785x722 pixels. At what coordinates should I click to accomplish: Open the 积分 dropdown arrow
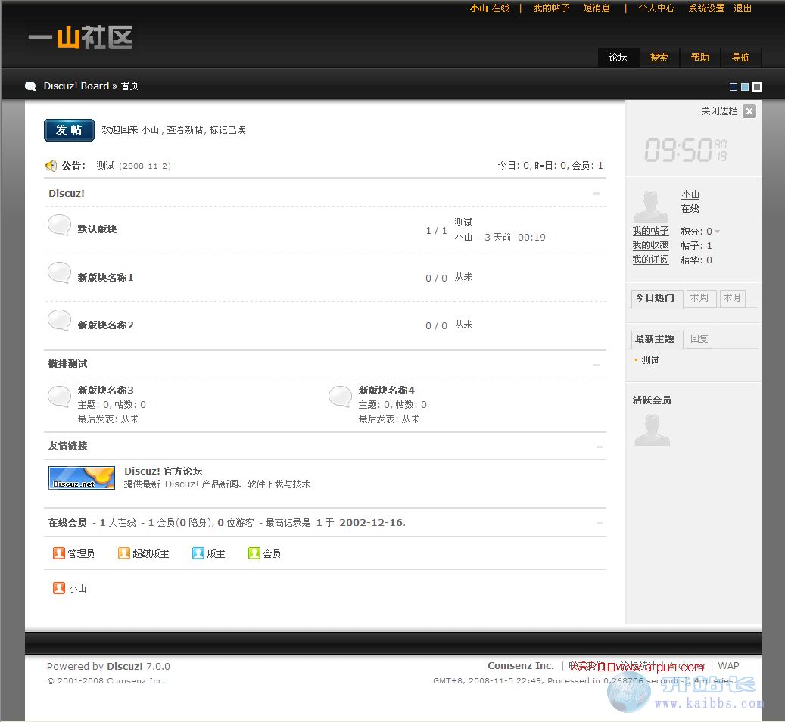(718, 232)
